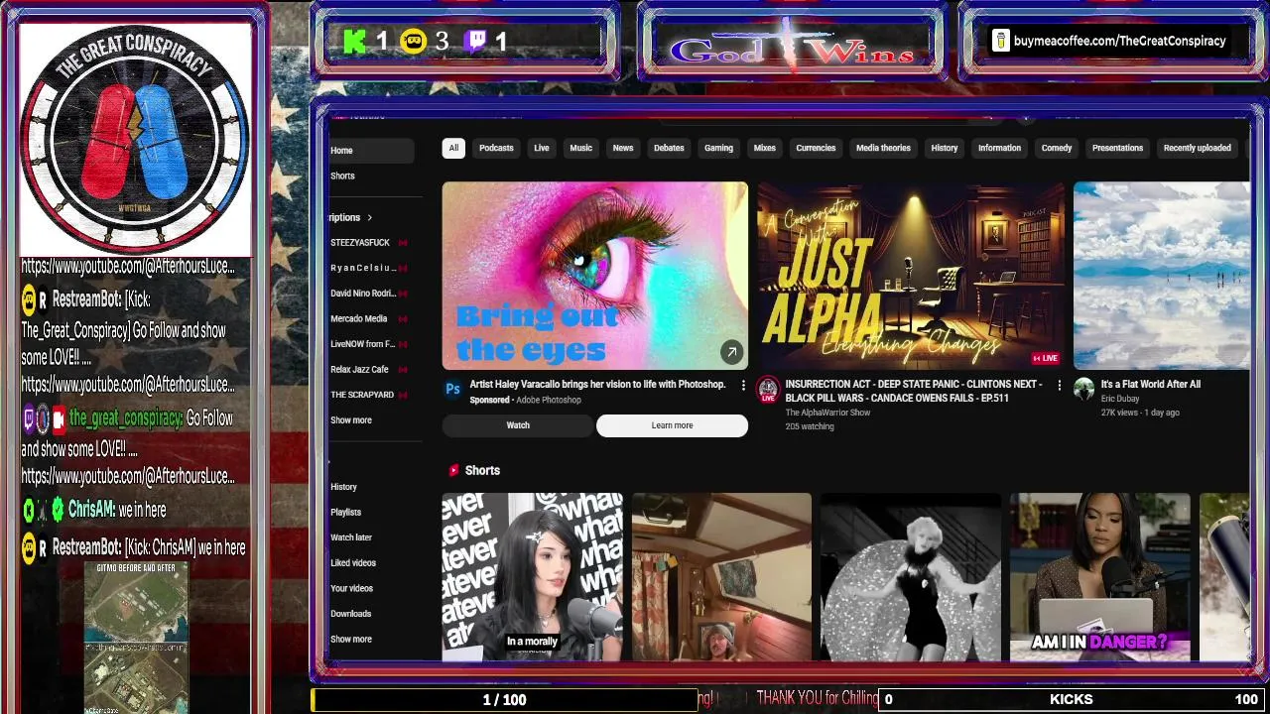Select the All filter chip
Image resolution: width=1270 pixels, height=714 pixels.
point(453,148)
